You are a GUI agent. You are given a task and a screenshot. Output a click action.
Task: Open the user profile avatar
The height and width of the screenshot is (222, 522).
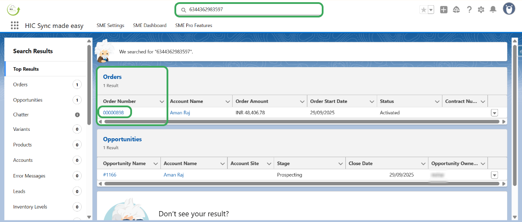pos(509,9)
